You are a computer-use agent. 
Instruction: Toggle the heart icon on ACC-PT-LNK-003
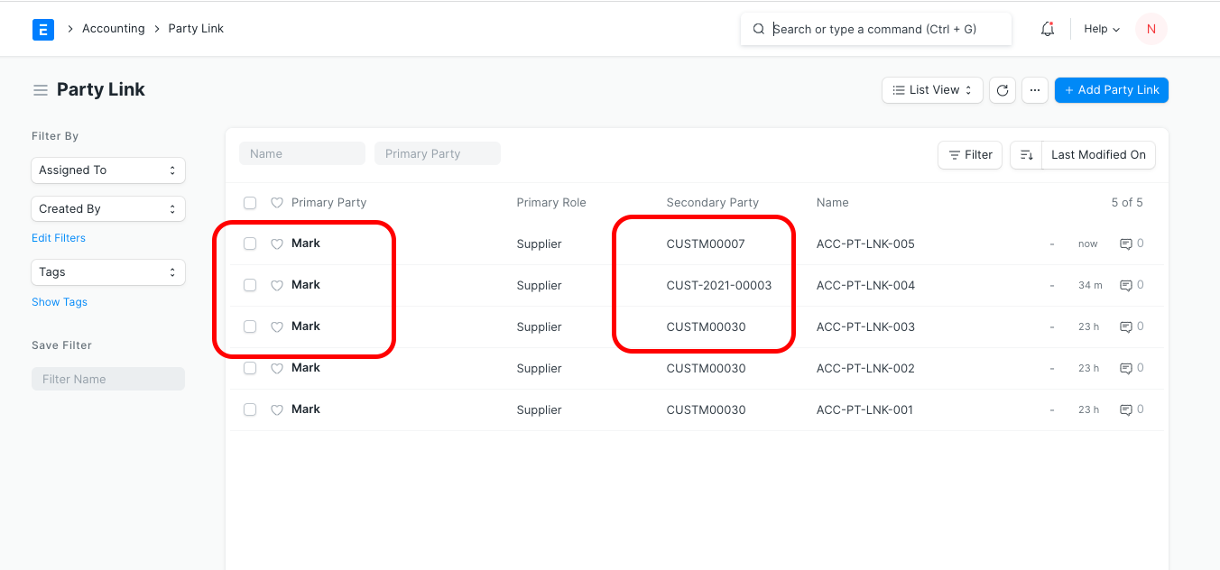pyautogui.click(x=276, y=326)
